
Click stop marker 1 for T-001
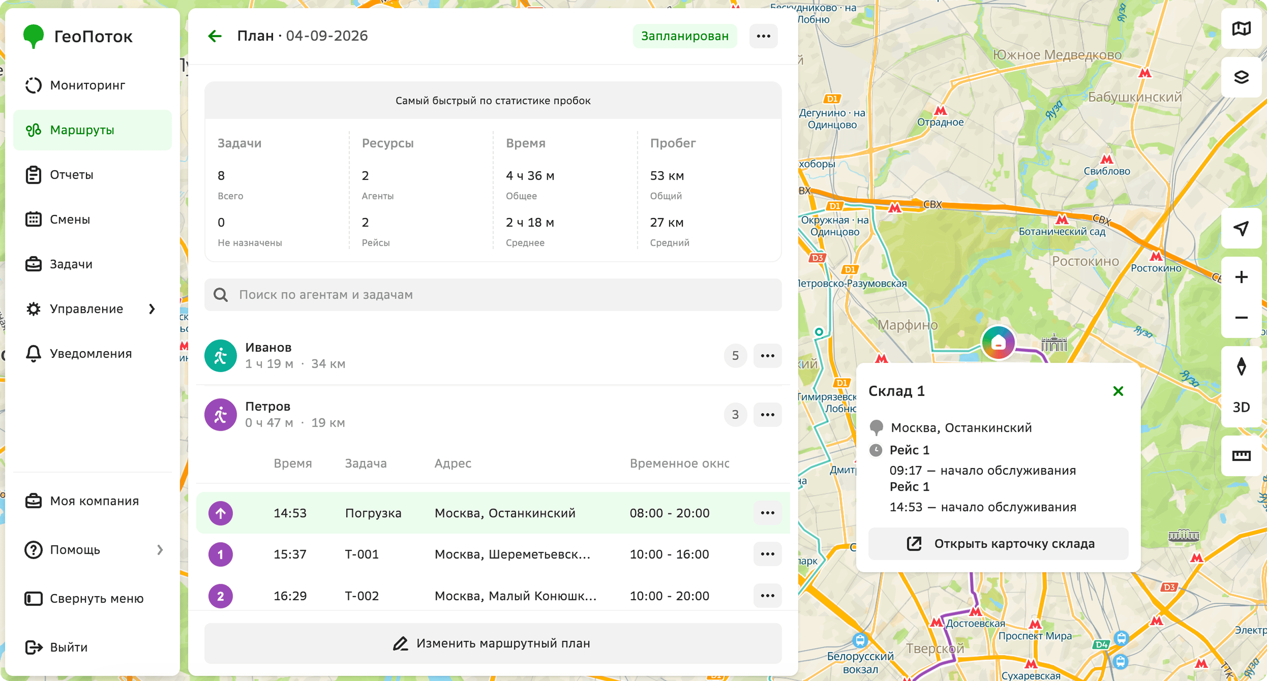[220, 555]
